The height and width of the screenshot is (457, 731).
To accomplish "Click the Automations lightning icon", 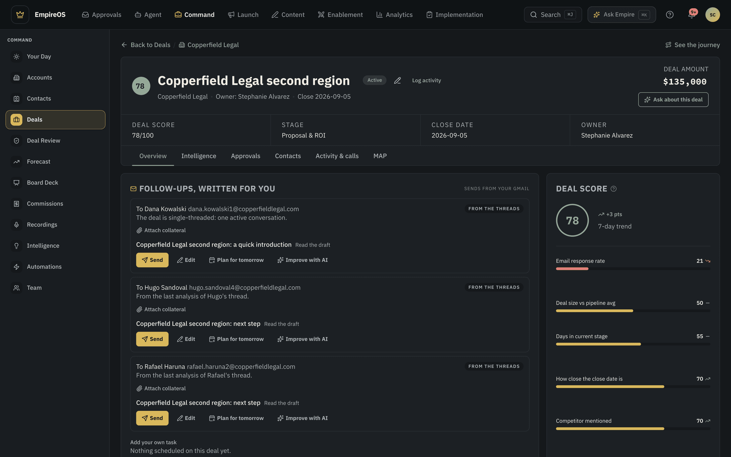I will tap(16, 267).
